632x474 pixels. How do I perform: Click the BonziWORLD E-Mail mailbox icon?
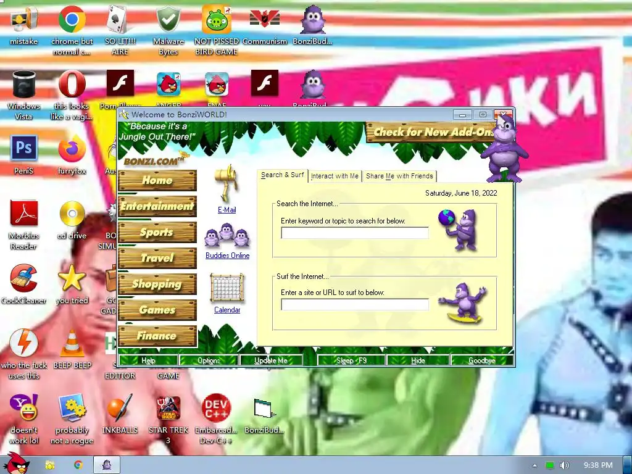click(x=227, y=183)
